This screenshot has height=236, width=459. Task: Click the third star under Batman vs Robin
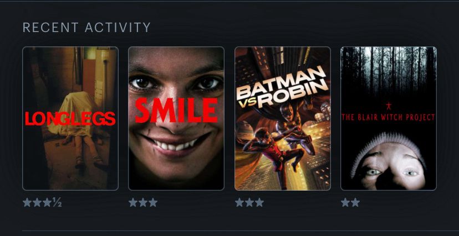259,202
